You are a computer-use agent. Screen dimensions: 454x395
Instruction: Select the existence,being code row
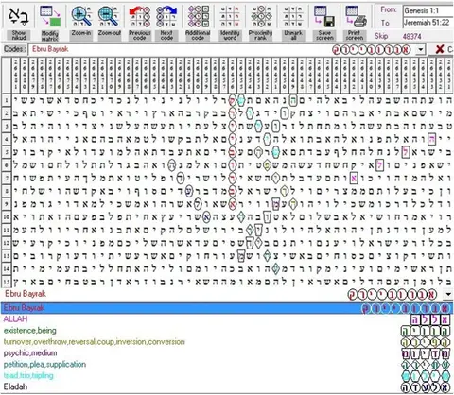click(x=227, y=331)
